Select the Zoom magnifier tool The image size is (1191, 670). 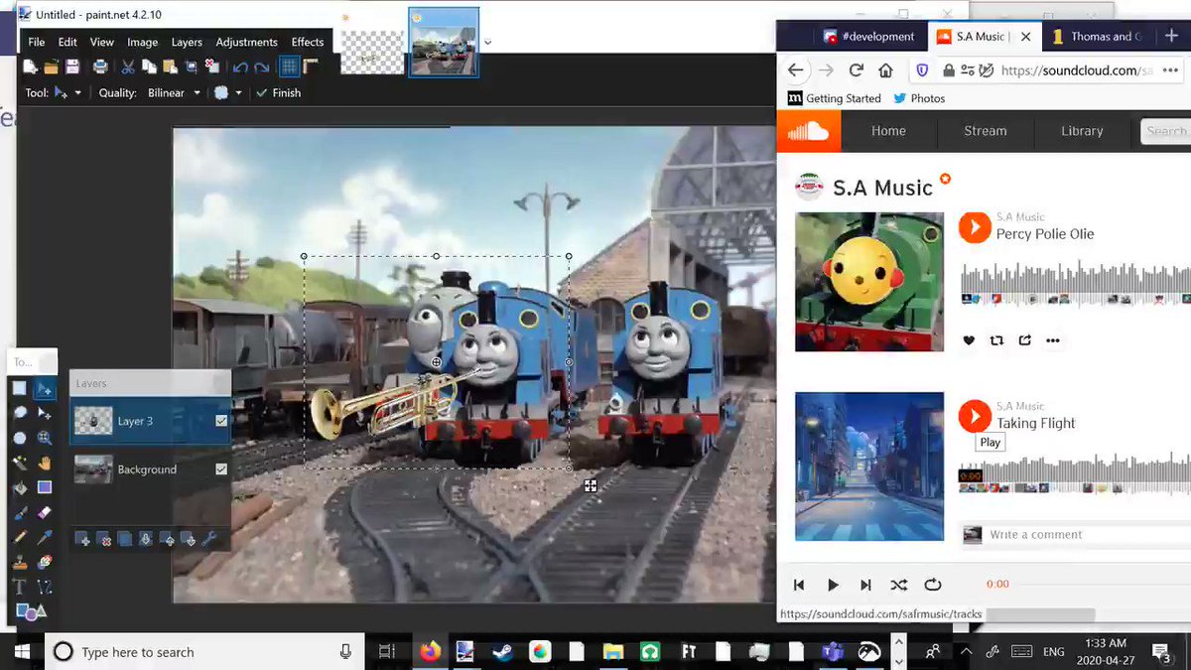tap(45, 438)
